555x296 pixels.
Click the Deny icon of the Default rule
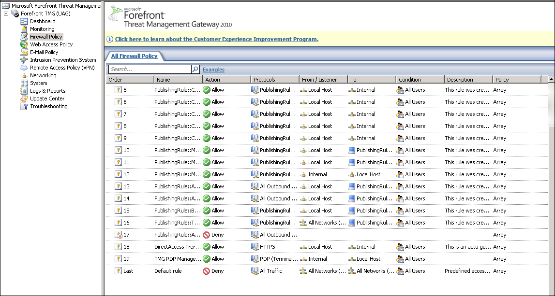click(207, 271)
